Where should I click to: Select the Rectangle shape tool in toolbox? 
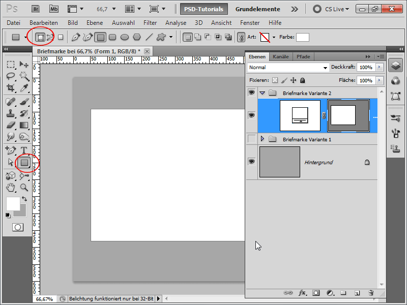coord(24,163)
